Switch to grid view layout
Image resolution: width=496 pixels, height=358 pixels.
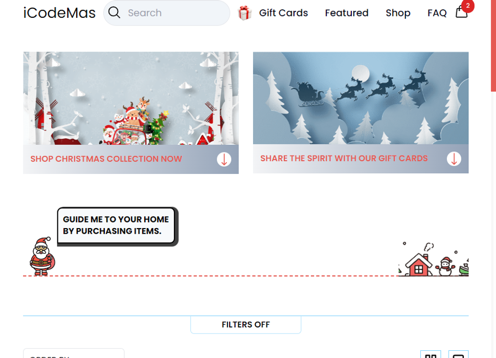[431, 354]
